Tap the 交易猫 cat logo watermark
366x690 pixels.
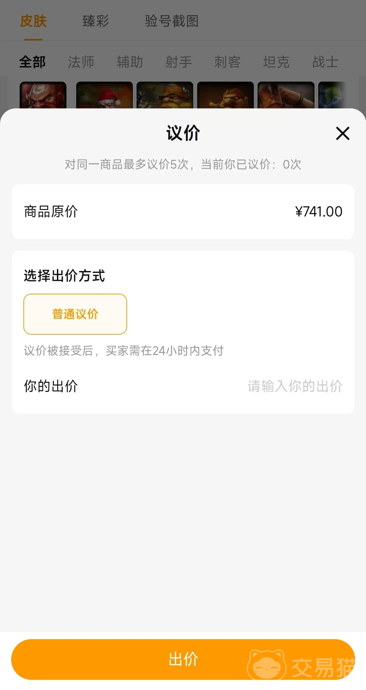267,664
